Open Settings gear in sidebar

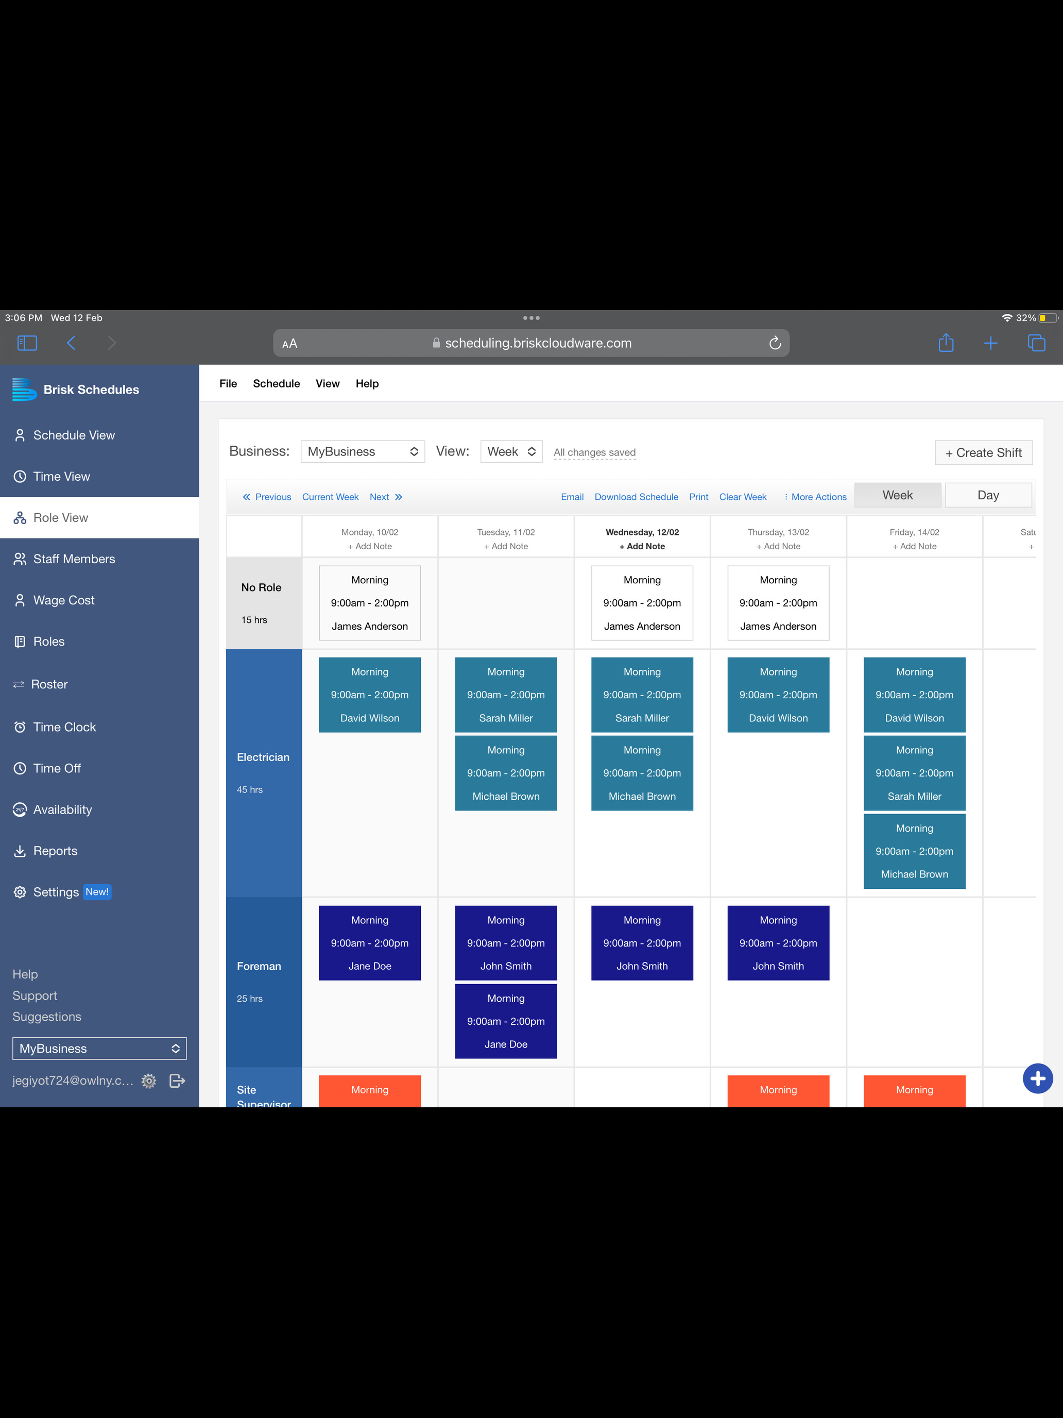[x=20, y=892]
